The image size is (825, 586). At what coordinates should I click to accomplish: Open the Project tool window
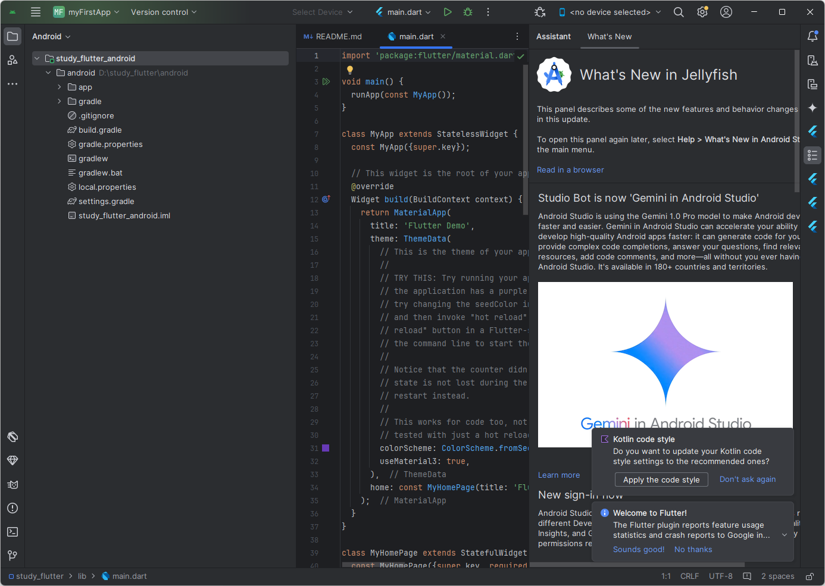[x=12, y=36]
